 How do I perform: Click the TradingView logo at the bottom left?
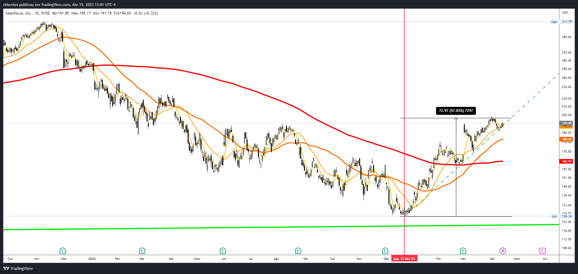[18, 269]
